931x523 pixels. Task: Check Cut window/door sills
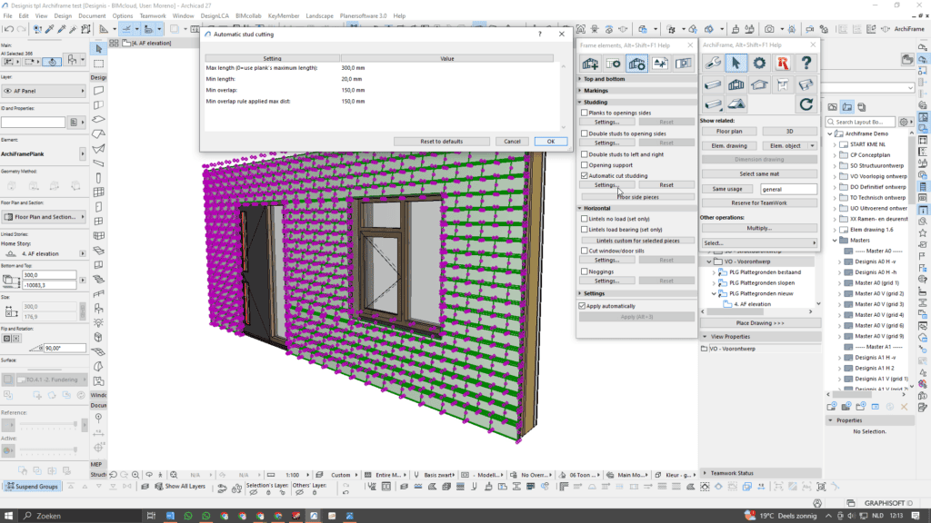585,251
